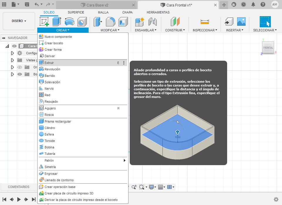Viewport: 282px width, 205px height.
Task: Click the New Component icon in Ensamblar
Action: pyautogui.click(x=140, y=22)
